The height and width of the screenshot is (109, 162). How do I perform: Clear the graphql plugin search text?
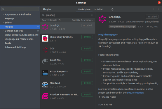coord(92,15)
